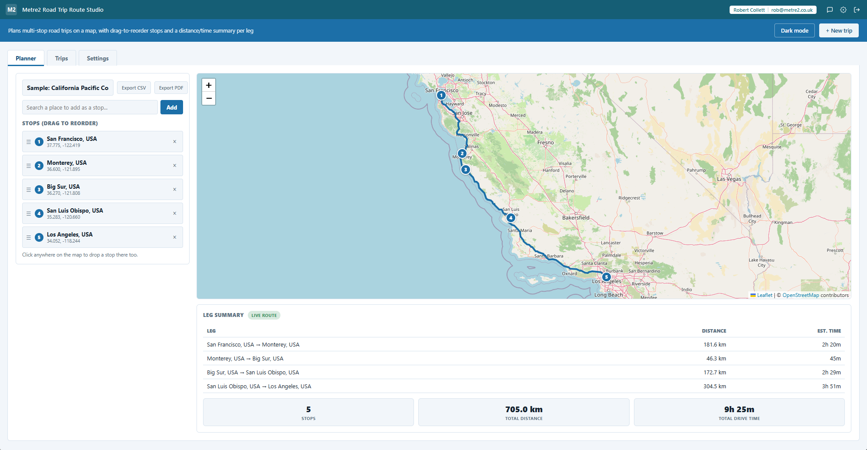
Task: Open the chat messages icon in header
Action: (830, 10)
